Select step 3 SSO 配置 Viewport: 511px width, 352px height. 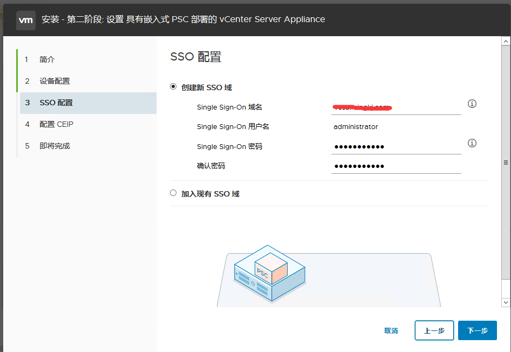(88, 103)
